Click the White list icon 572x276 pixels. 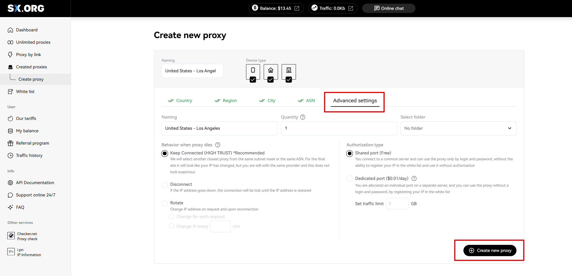[x=10, y=92]
